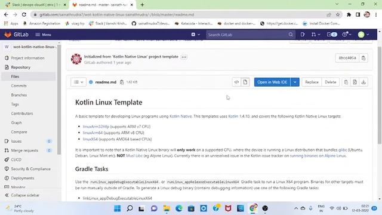Bookmark this page star icon
The width and height of the screenshot is (382, 215).
click(x=338, y=14)
